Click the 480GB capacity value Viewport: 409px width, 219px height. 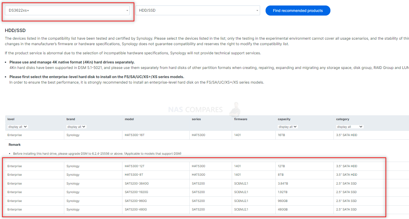point(283,210)
